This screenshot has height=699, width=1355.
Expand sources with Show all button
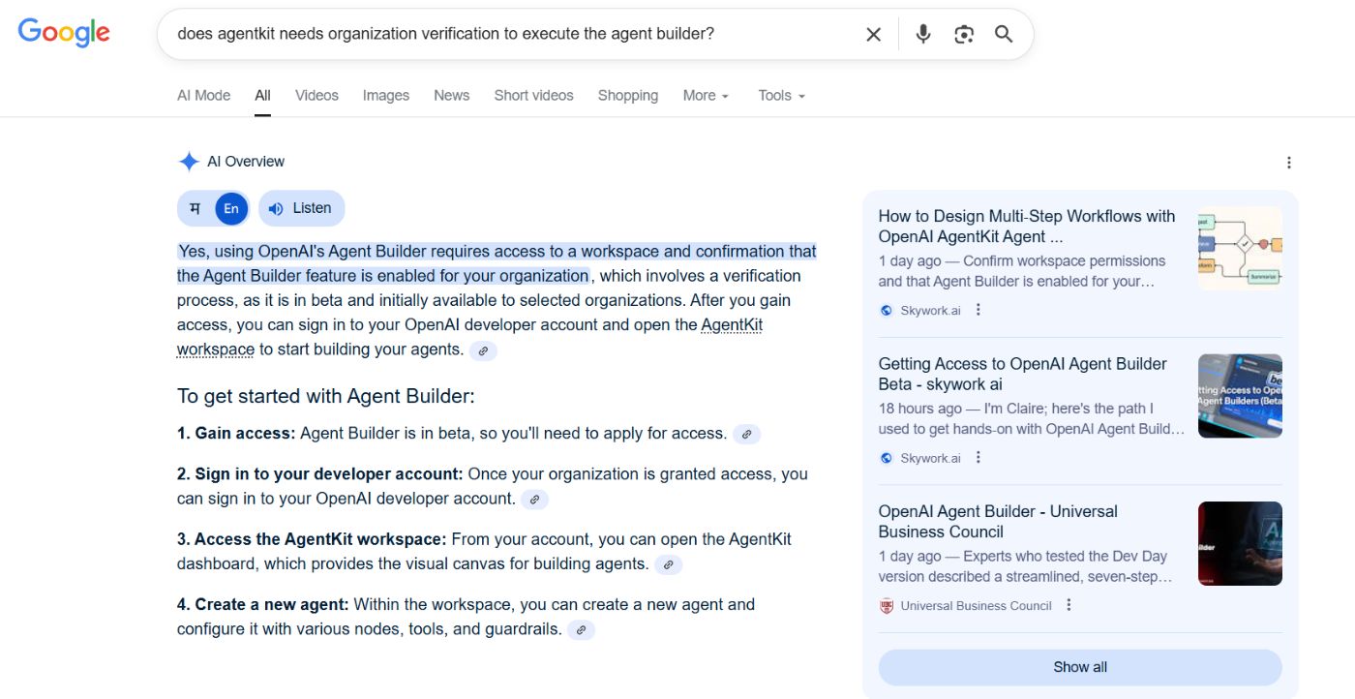pyautogui.click(x=1079, y=667)
